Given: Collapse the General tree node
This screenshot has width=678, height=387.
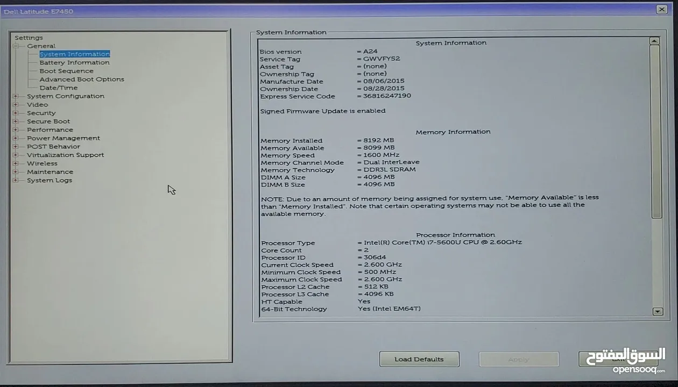Looking at the screenshot, I should point(16,46).
